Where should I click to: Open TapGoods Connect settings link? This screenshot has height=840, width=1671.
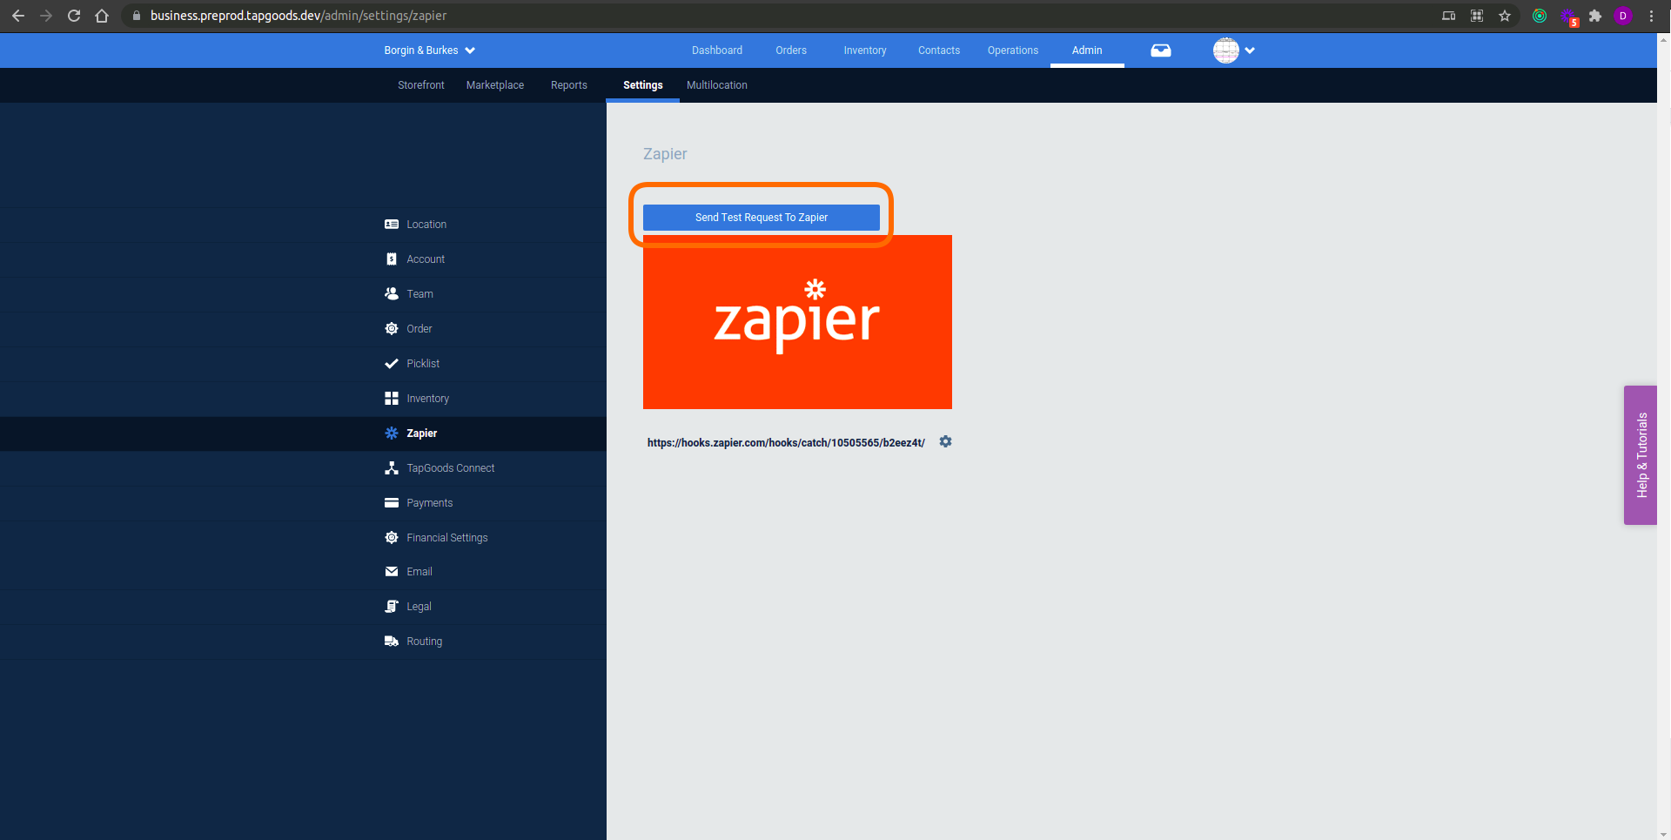(451, 468)
